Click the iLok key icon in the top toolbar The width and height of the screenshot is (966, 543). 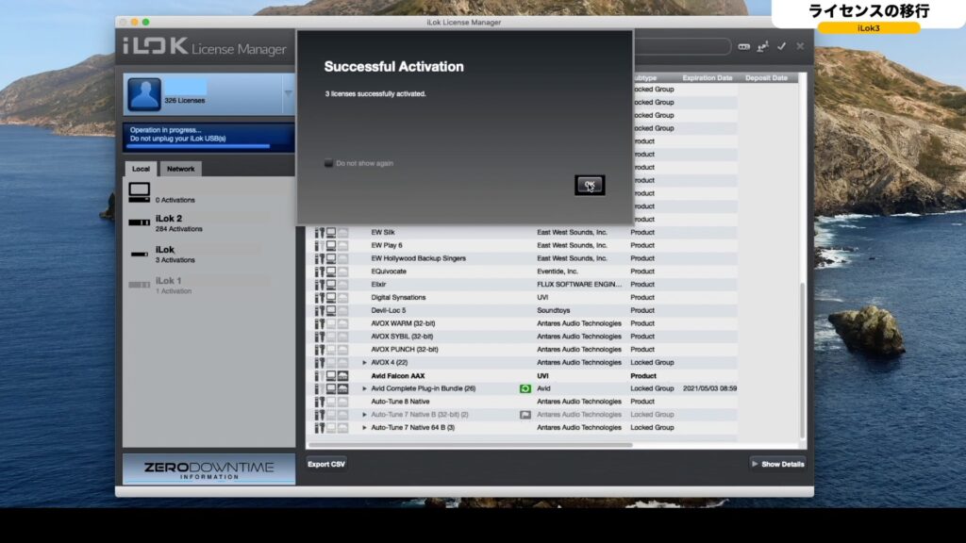coord(743,47)
